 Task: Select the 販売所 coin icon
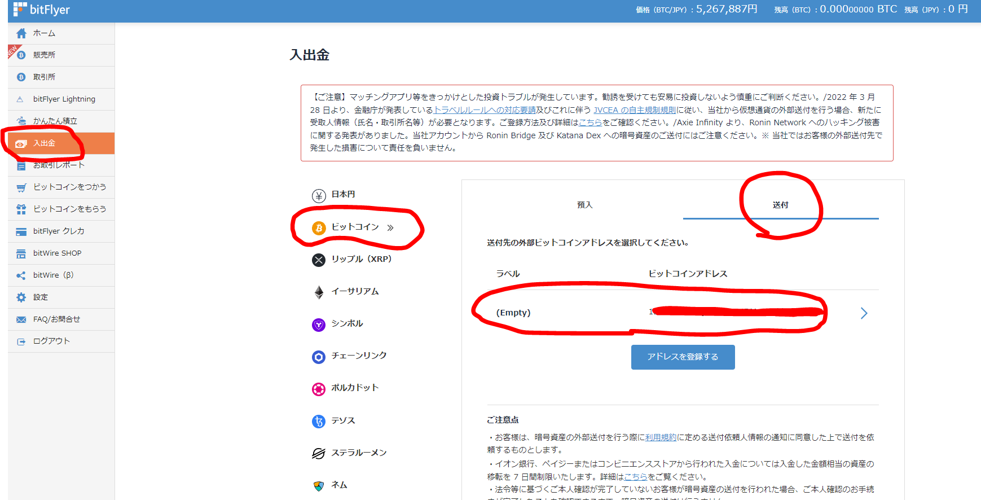21,55
